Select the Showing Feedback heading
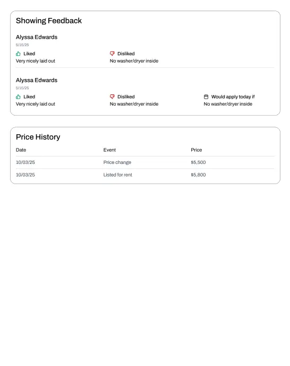 [x=49, y=21]
